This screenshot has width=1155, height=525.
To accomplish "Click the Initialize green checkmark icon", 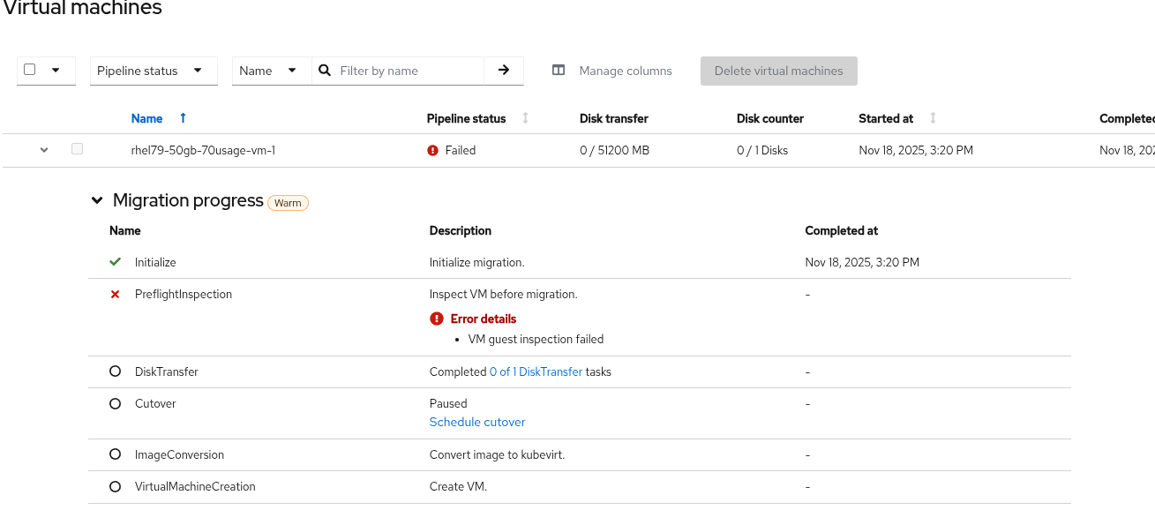I will tap(115, 263).
